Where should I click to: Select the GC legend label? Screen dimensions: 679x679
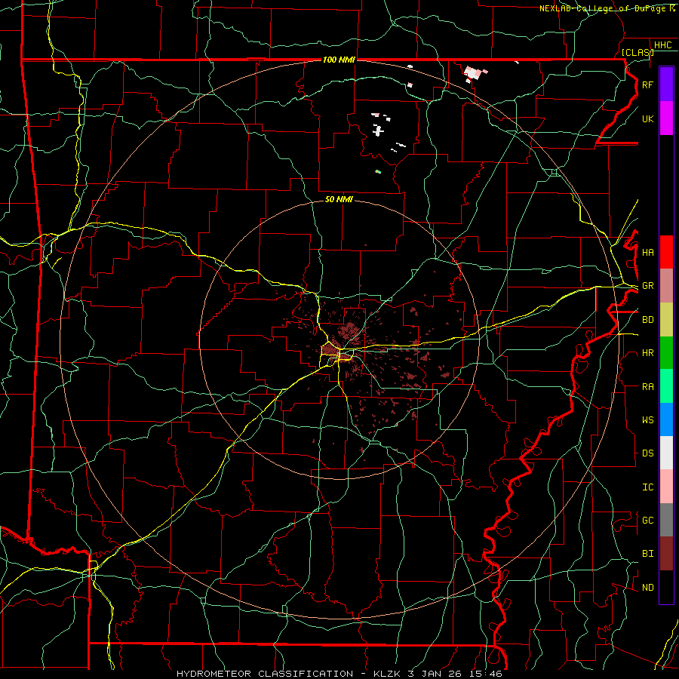(647, 520)
